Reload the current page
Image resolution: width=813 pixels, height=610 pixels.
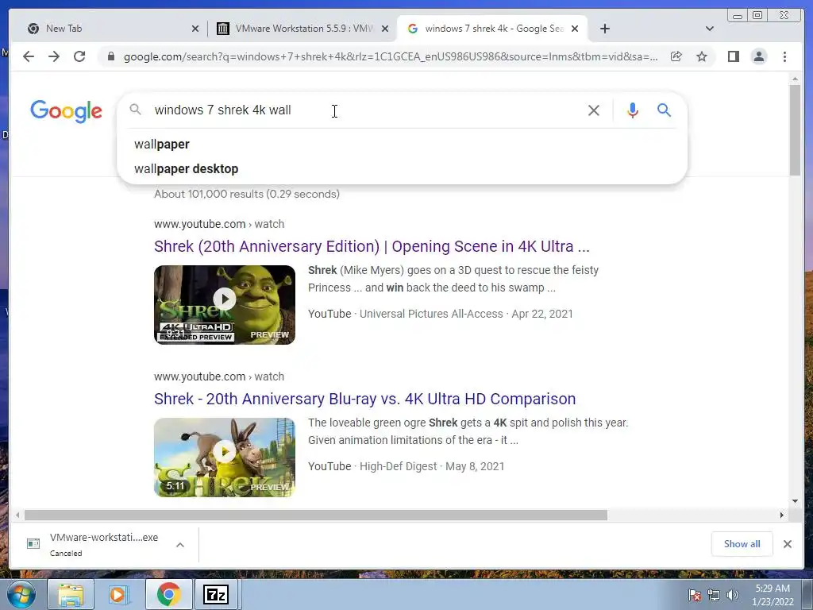(x=79, y=56)
